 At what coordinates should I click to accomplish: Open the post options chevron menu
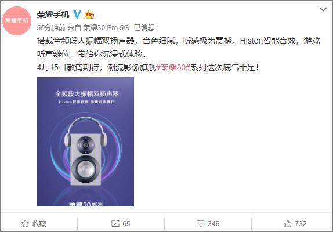[323, 9]
